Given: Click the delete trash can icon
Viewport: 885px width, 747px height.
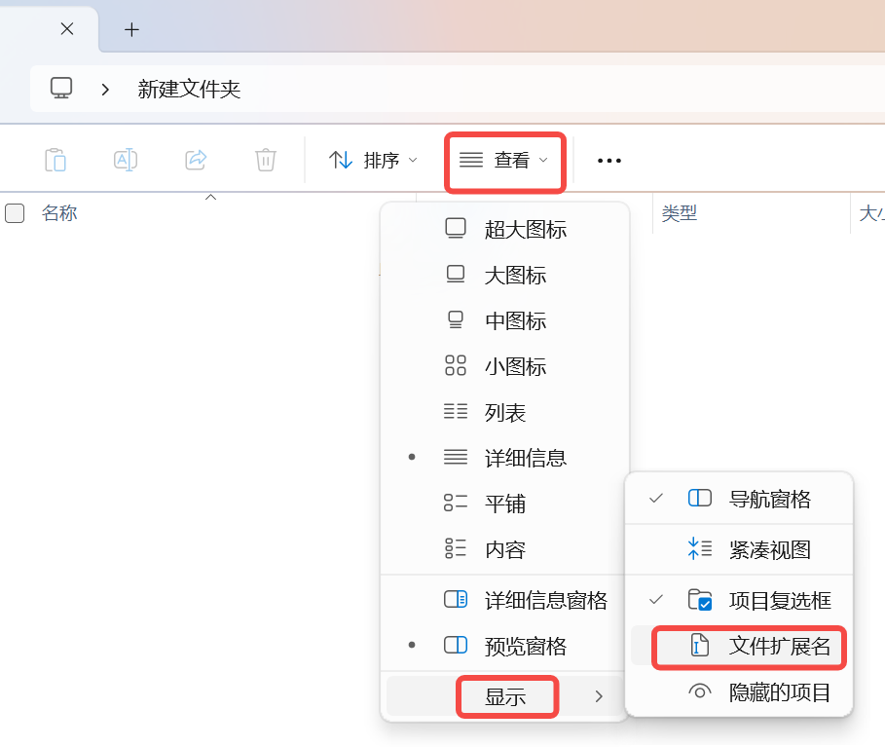Looking at the screenshot, I should (x=266, y=160).
